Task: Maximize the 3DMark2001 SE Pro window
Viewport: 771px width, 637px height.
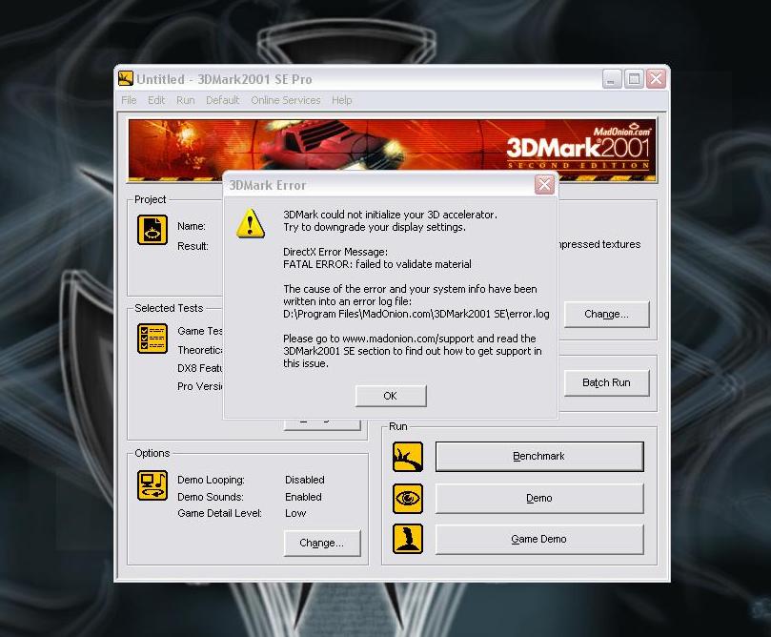Action: pos(634,79)
